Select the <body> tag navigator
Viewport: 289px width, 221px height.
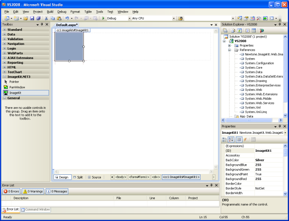point(121,177)
